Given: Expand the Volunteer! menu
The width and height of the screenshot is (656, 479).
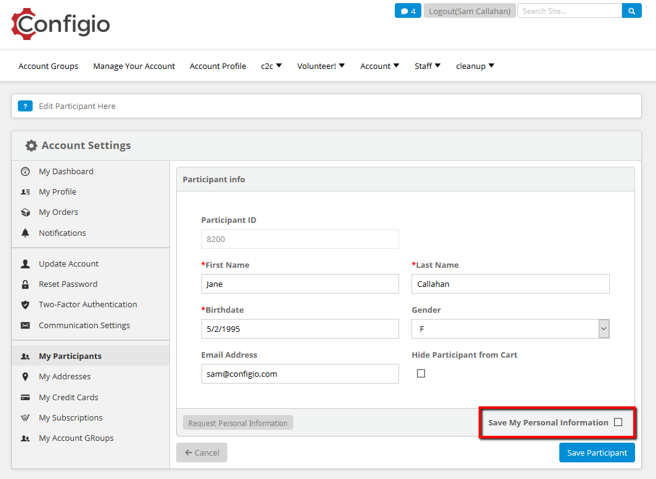Looking at the screenshot, I should (321, 66).
